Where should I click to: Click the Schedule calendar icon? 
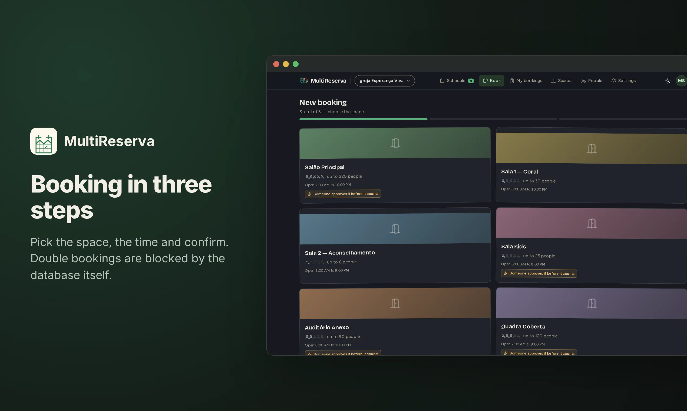point(442,81)
